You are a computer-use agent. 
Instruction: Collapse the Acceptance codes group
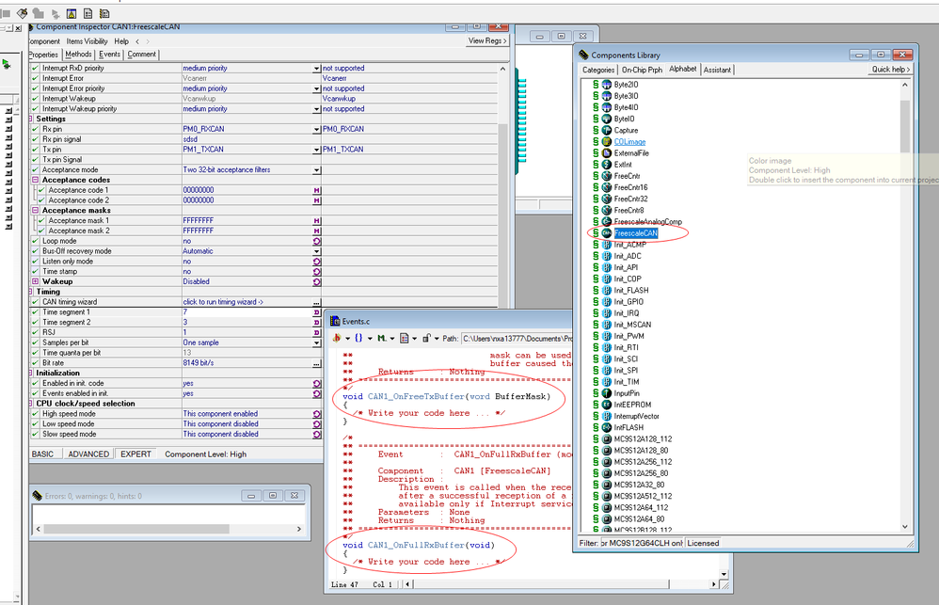[35, 180]
